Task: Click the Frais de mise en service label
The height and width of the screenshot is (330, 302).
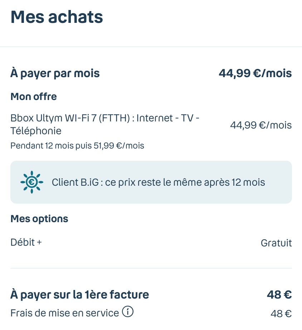Action: [x=65, y=313]
